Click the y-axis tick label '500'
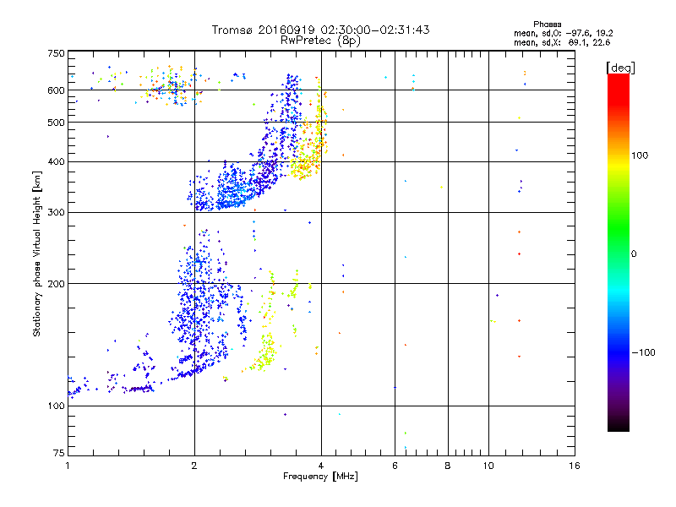Screen dimensions: 676x507 click(56, 123)
